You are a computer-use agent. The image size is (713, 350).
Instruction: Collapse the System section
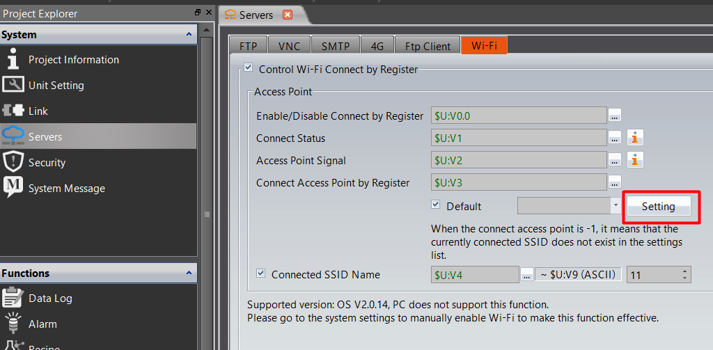pos(189,34)
